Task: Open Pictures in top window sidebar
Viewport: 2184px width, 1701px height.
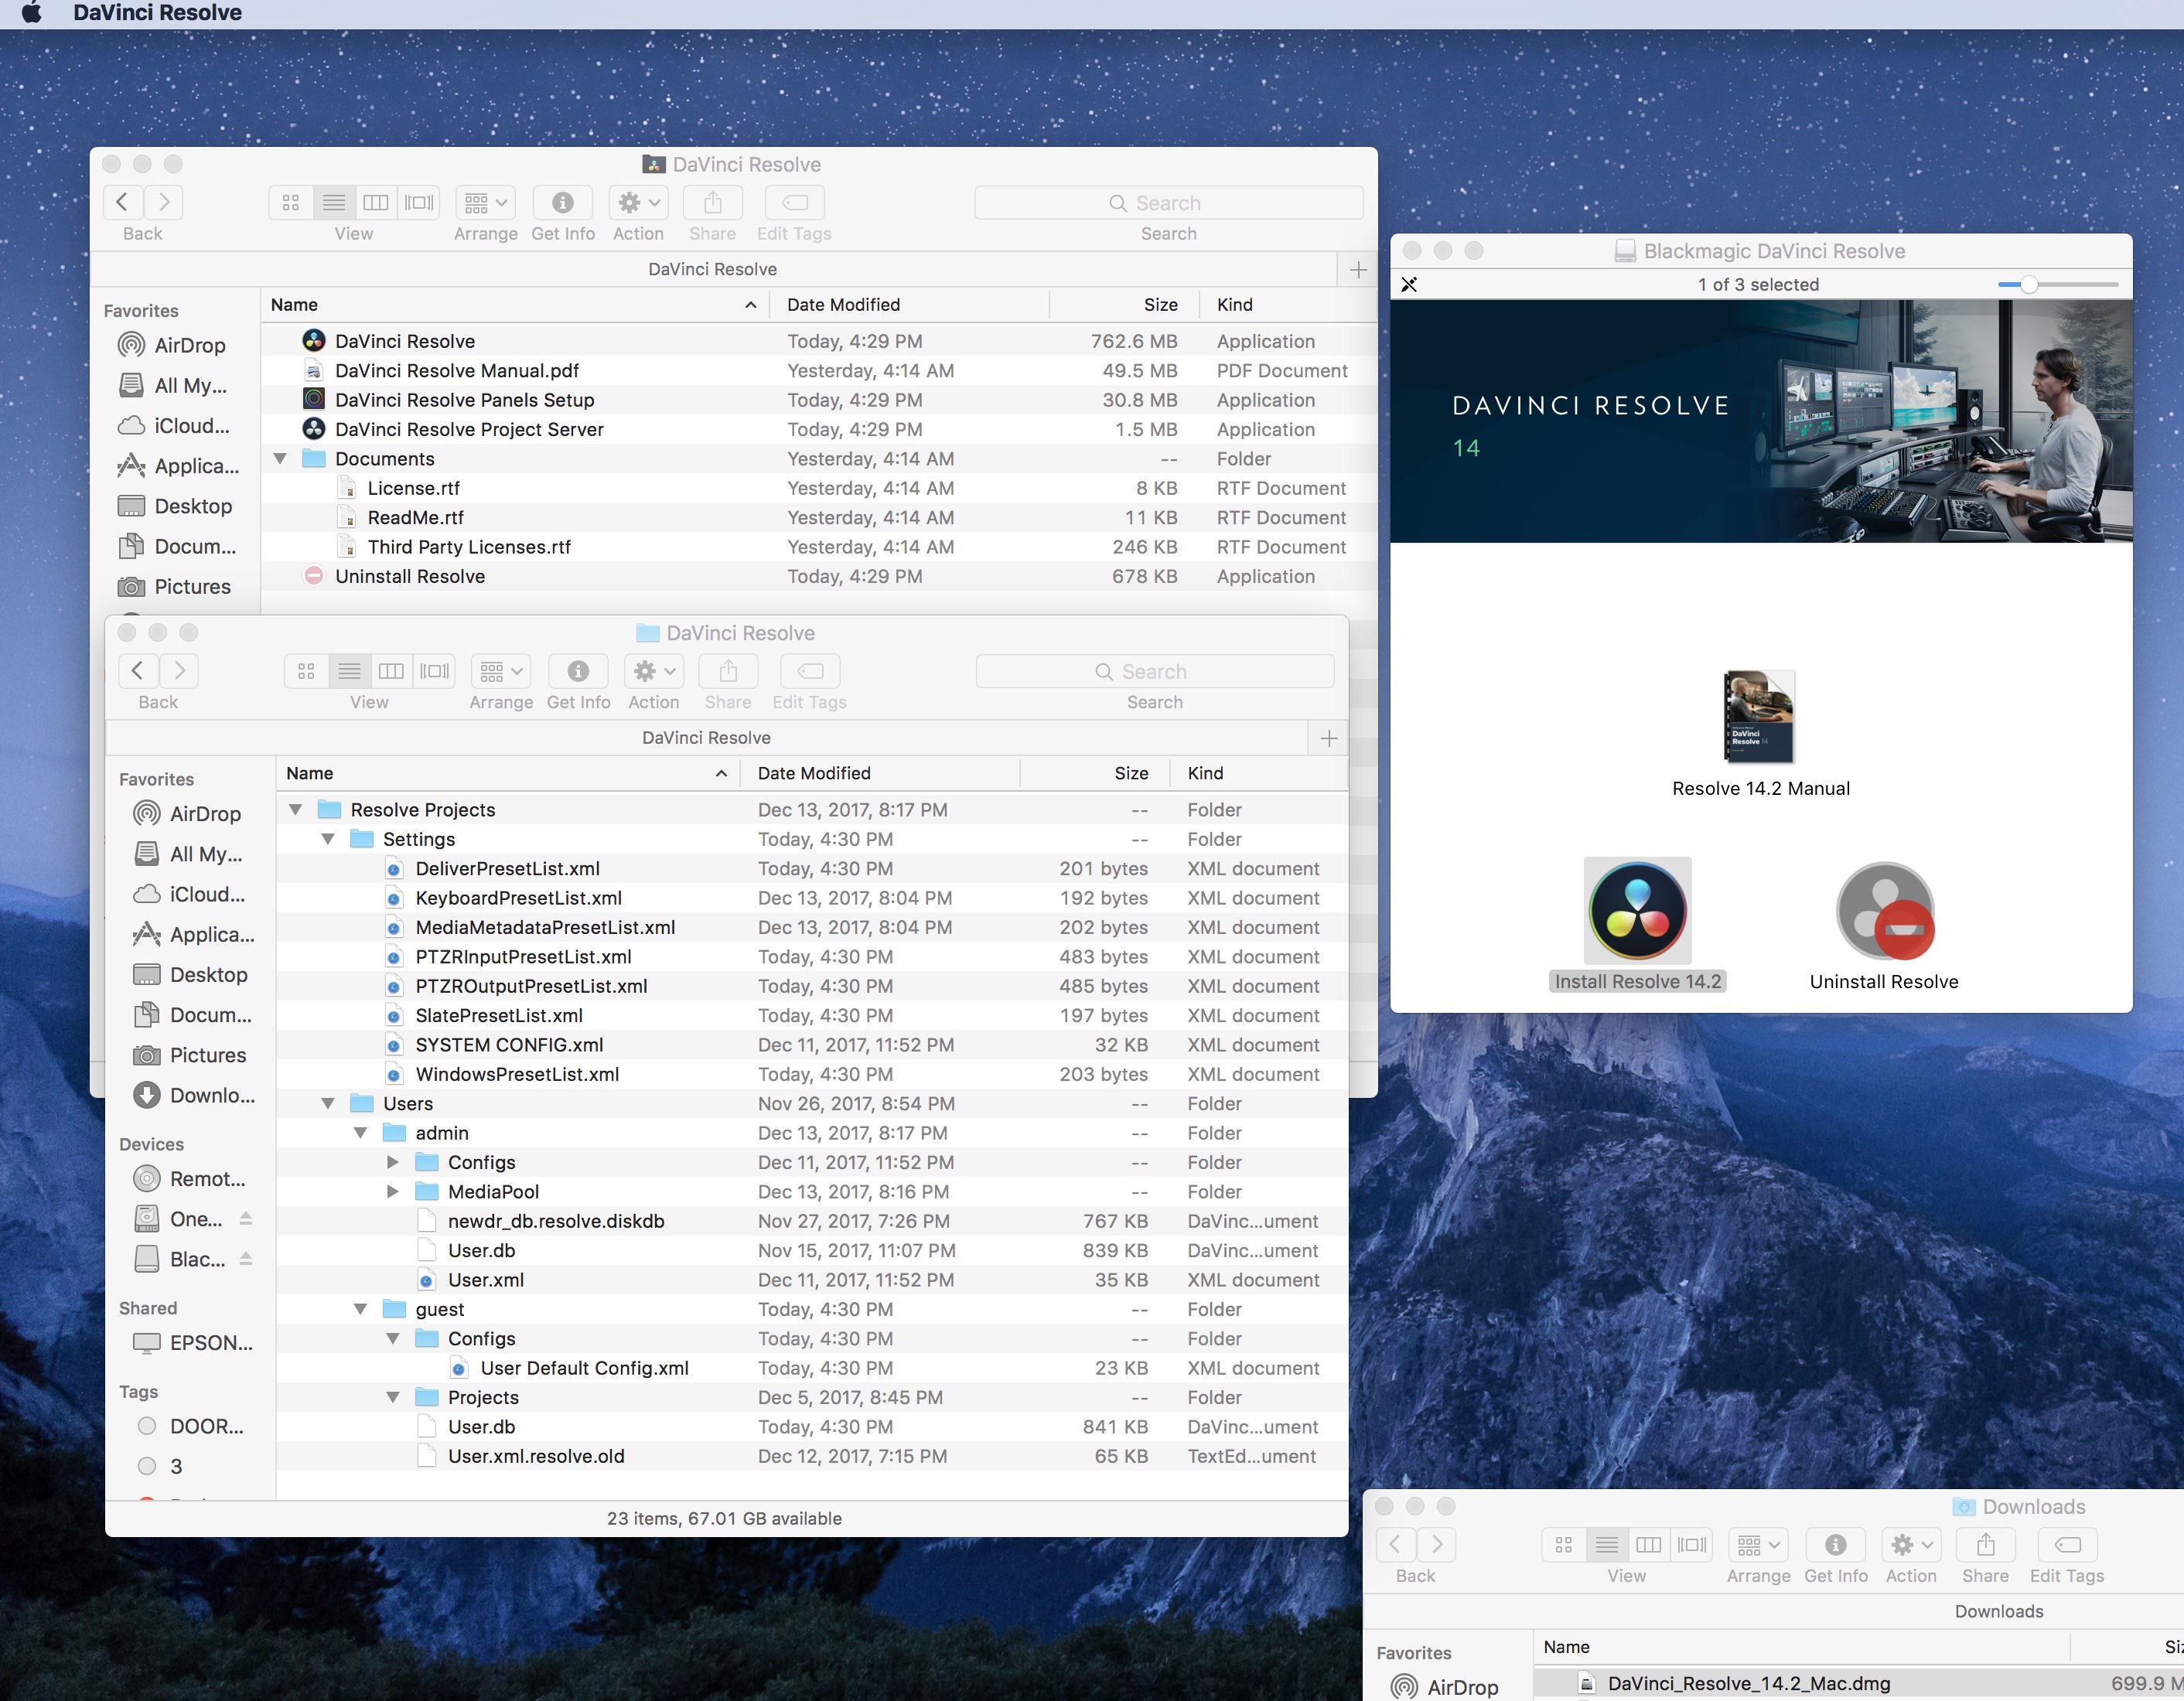Action: (x=174, y=587)
